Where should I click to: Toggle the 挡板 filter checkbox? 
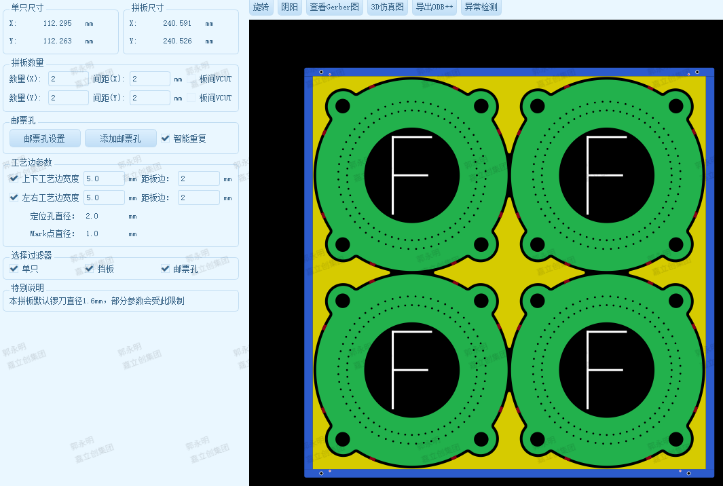pos(90,269)
